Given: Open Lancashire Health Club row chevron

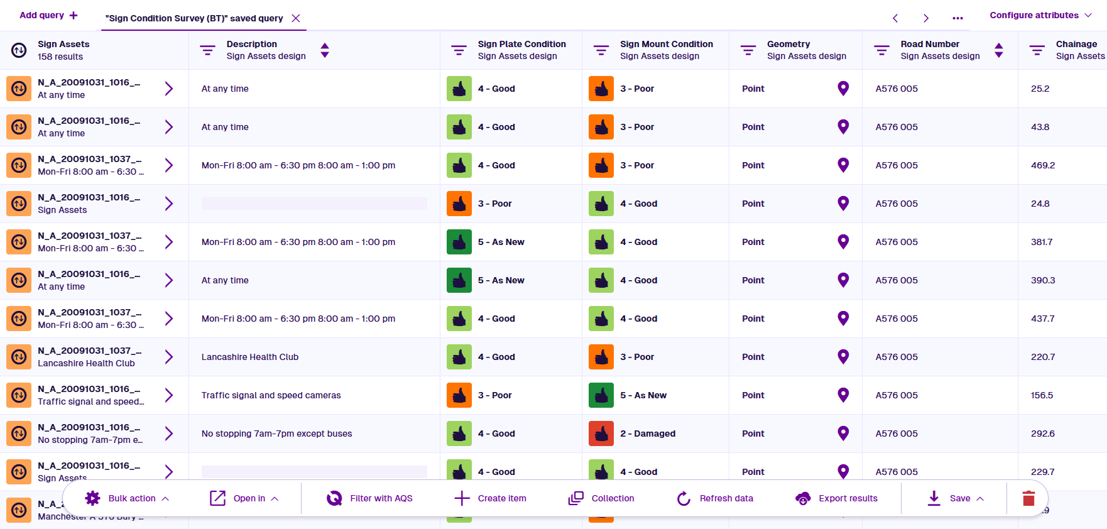Looking at the screenshot, I should (168, 357).
